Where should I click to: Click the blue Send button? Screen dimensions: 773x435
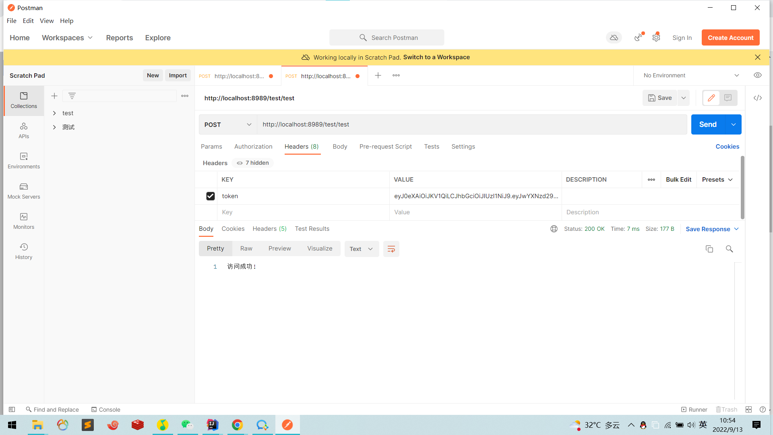707,124
